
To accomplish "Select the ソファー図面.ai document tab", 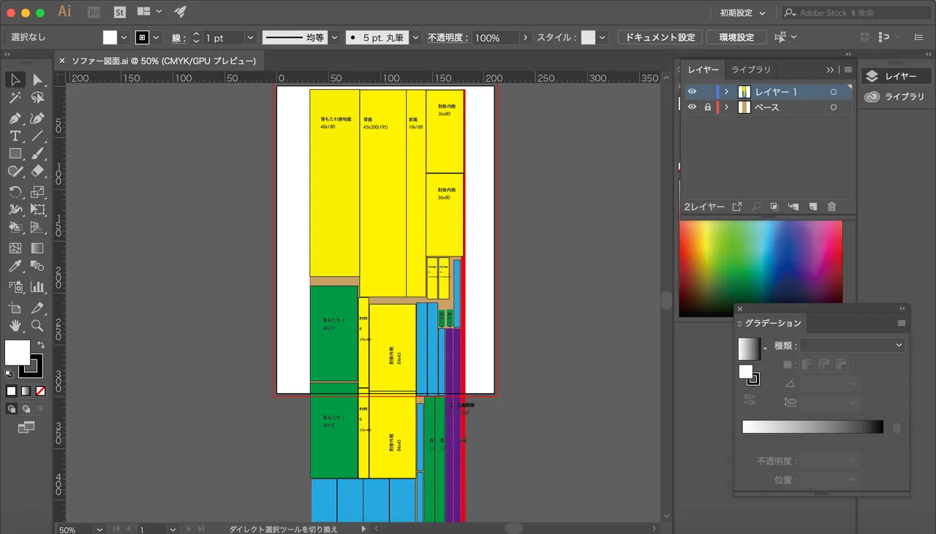I will (x=159, y=61).
